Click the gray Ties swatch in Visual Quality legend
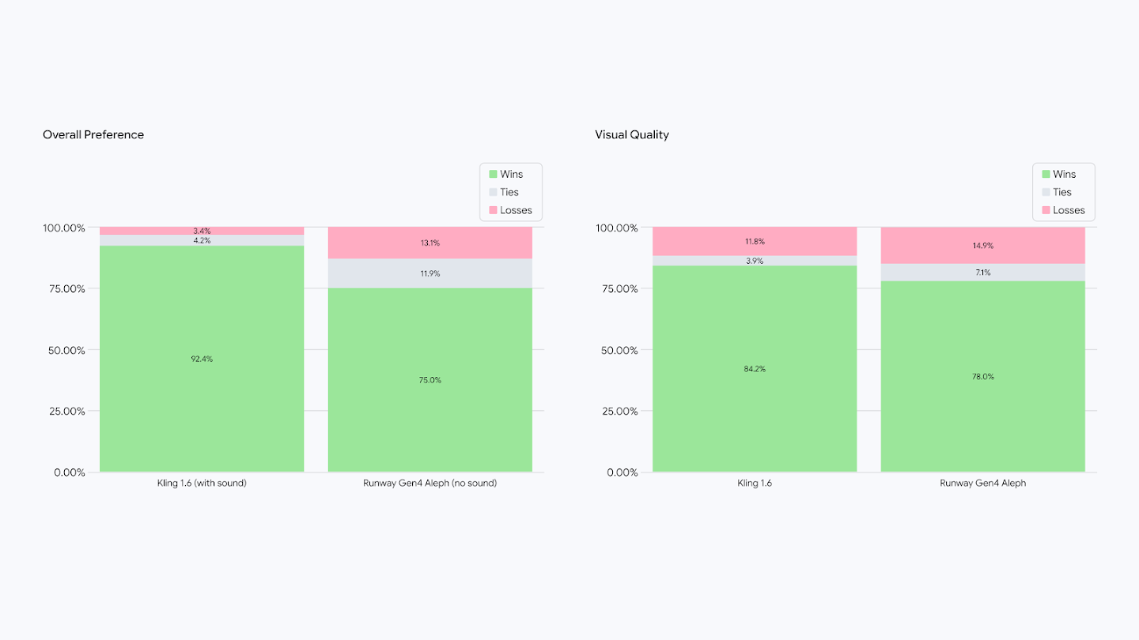 (x=1046, y=192)
